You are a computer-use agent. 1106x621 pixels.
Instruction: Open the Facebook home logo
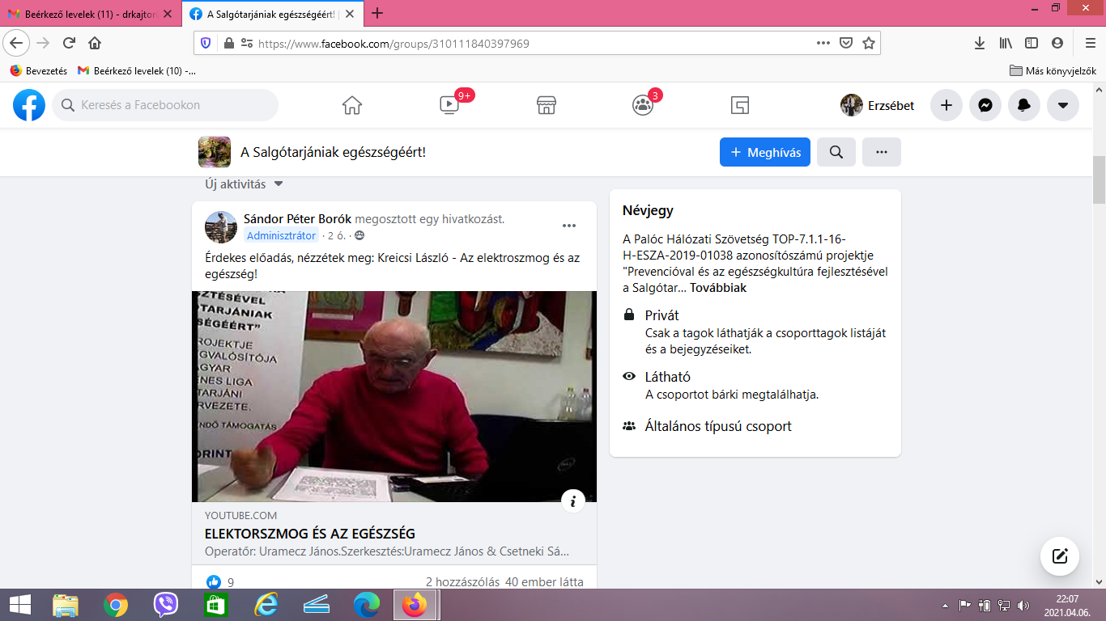[29, 105]
